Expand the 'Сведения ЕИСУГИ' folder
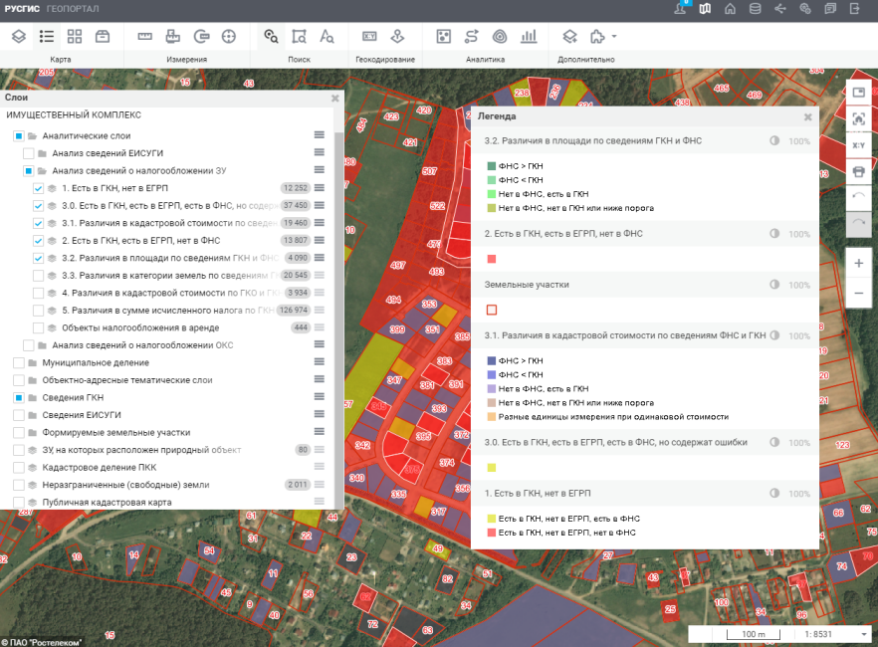 point(33,415)
